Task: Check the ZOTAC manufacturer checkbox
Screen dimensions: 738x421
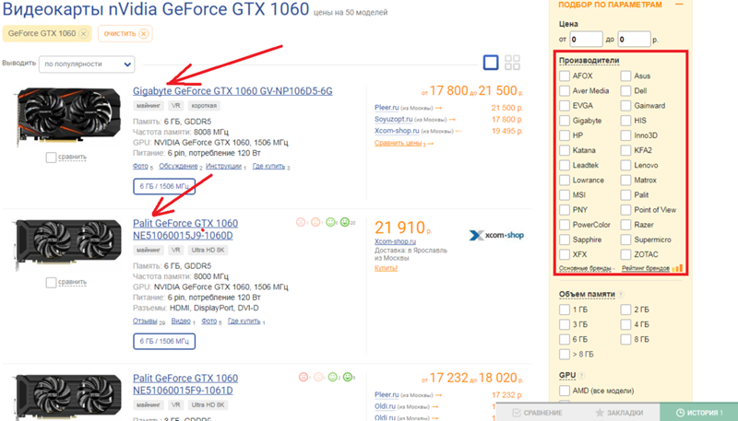Action: click(x=625, y=254)
